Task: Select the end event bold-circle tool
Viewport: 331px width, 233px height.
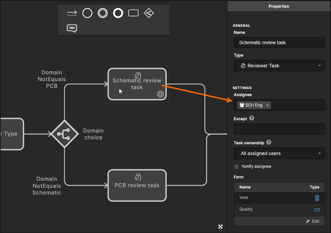Action: coord(118,13)
